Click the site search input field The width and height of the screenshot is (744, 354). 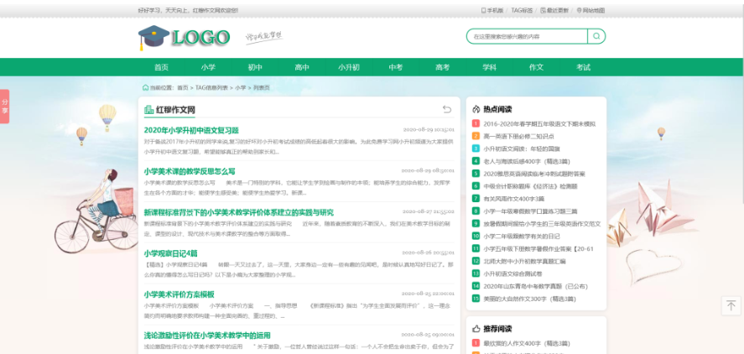(527, 37)
